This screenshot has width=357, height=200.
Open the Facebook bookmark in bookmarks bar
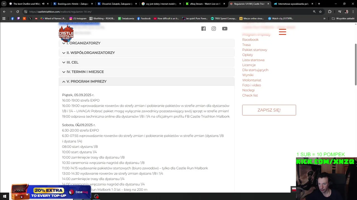[144, 18]
